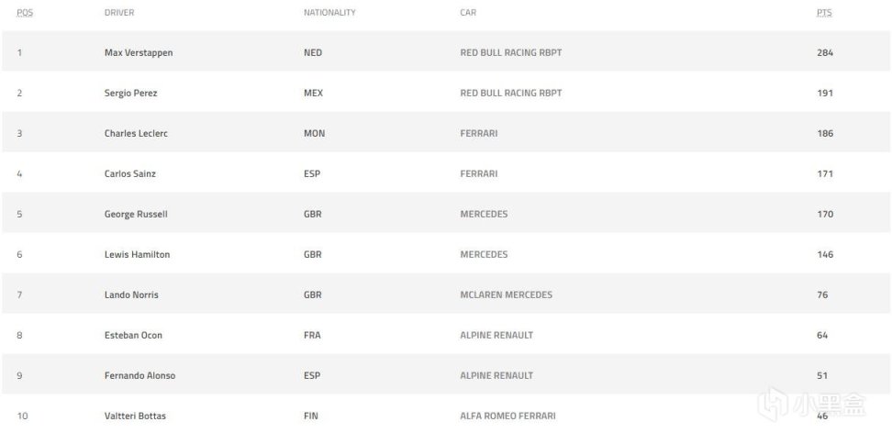This screenshot has width=892, height=433.
Task: Click the POS column header
Action: [25, 13]
